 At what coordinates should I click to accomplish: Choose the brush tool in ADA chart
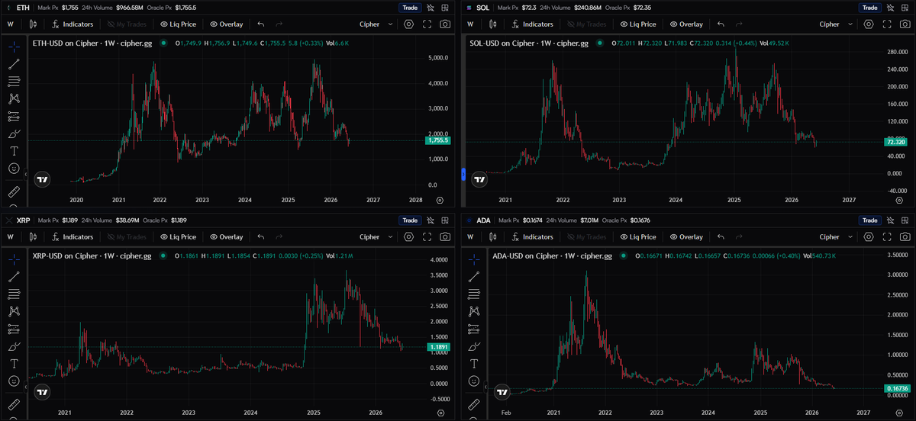[474, 346]
